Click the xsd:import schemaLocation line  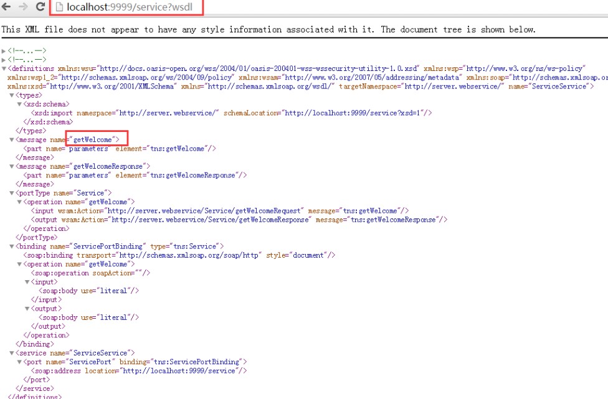tap(232, 113)
